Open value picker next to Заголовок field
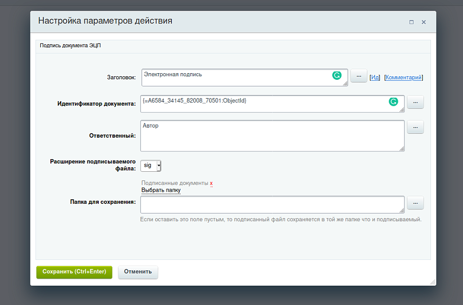 pyautogui.click(x=359, y=76)
